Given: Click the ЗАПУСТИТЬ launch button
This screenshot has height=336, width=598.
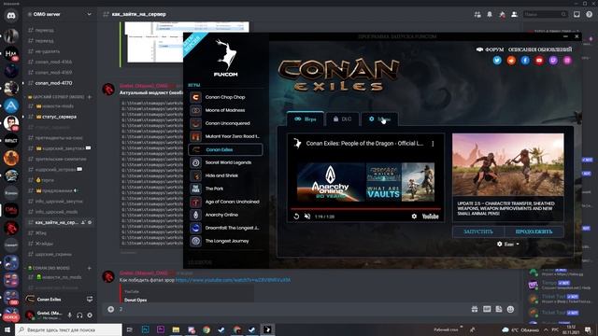Looking at the screenshot, I should [478, 231].
